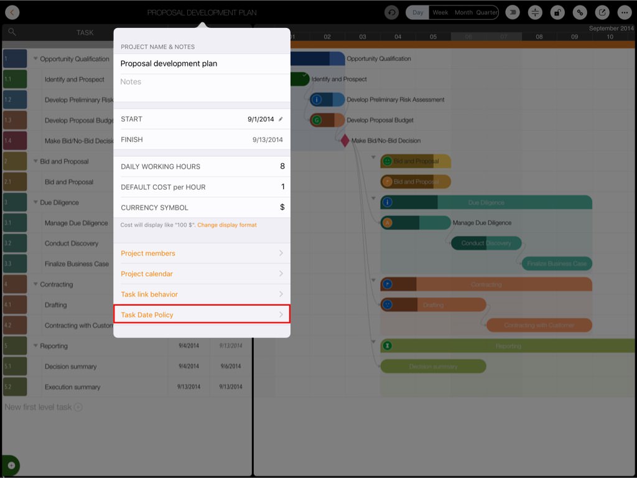The image size is (637, 478).
Task: Click the outline indent list icon
Action: (512, 12)
